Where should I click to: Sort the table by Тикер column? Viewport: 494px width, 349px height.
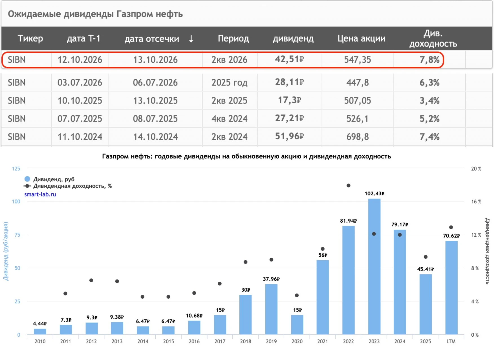(30, 38)
